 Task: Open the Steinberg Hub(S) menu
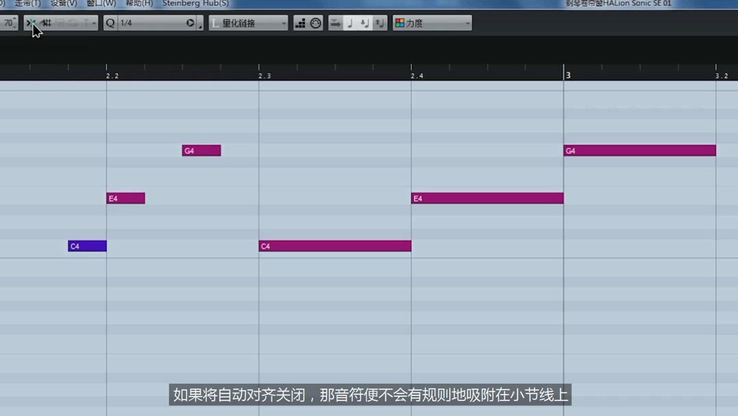pyautogui.click(x=195, y=3)
